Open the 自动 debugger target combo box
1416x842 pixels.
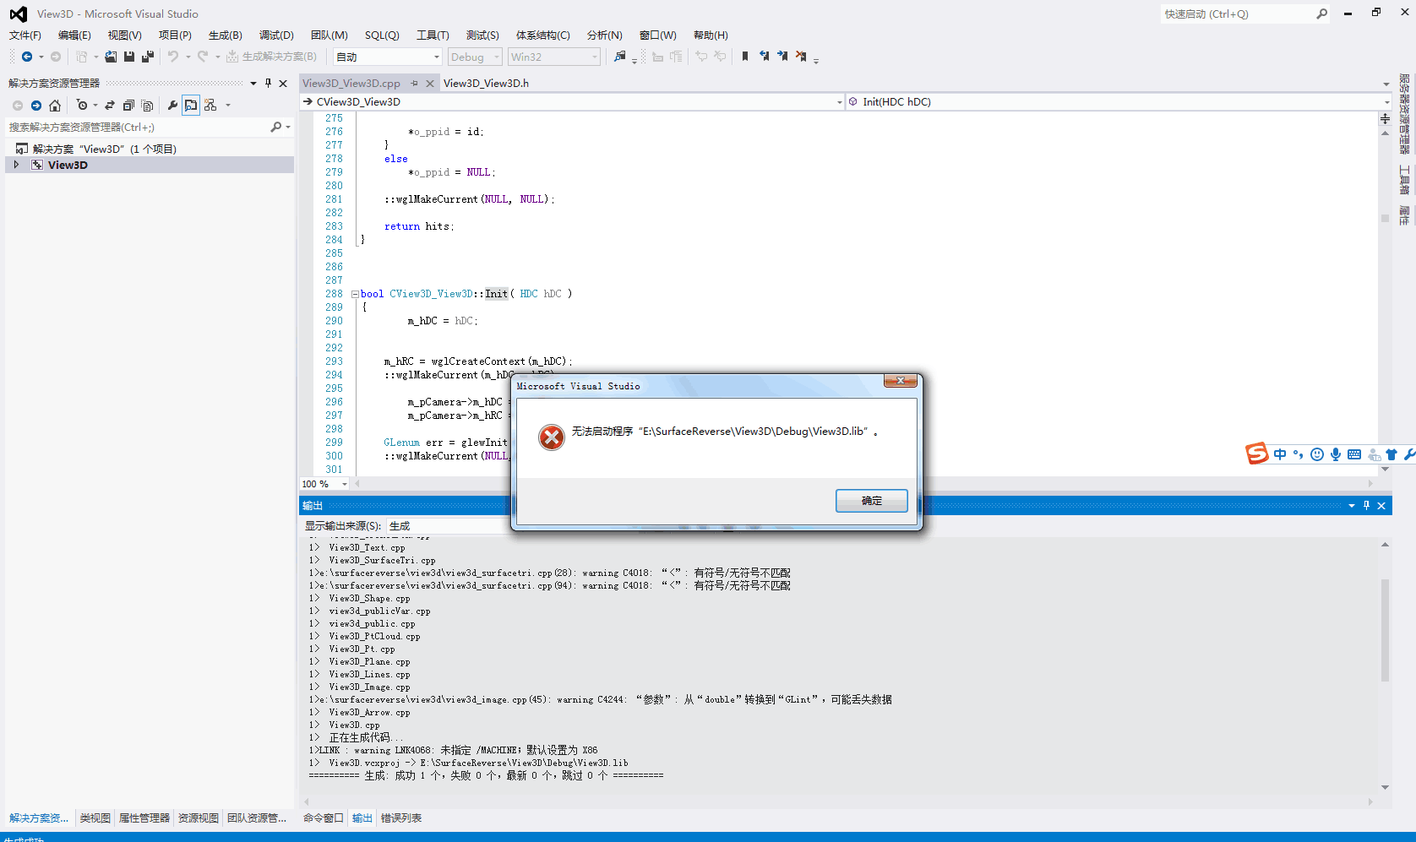(388, 57)
